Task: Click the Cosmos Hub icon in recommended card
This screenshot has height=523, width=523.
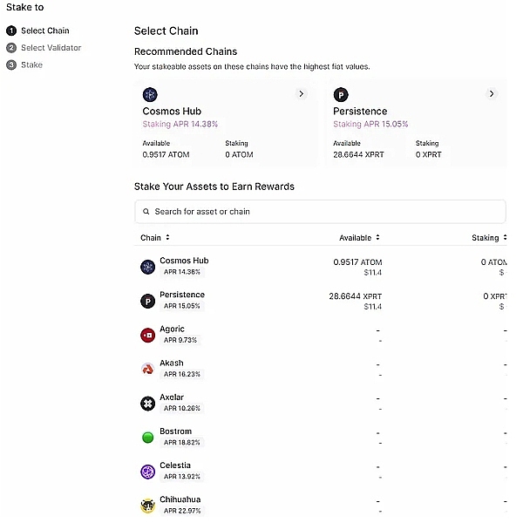Action: click(x=150, y=94)
